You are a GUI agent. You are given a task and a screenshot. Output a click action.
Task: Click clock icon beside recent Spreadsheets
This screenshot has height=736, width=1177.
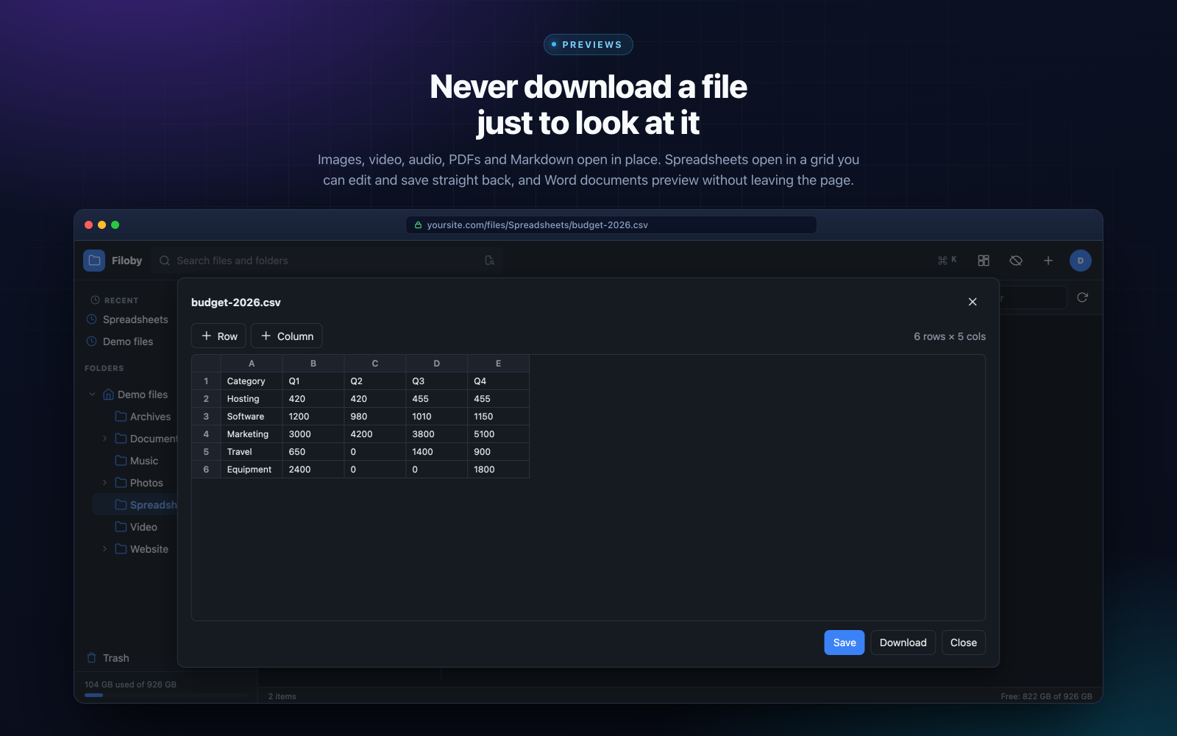click(x=92, y=319)
